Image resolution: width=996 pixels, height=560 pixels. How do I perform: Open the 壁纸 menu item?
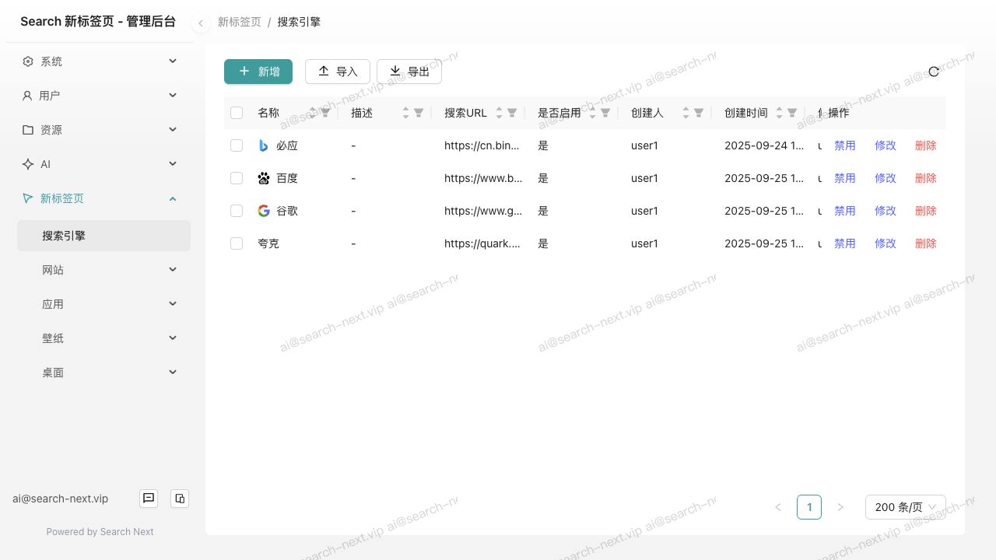[103, 338]
